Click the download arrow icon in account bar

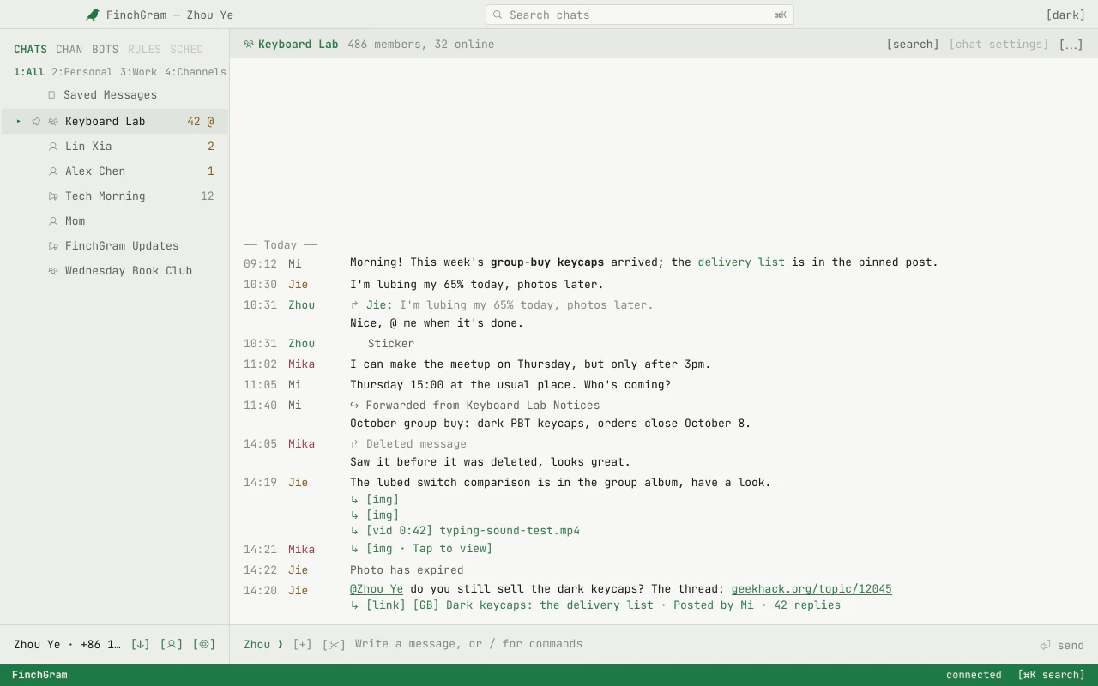[140, 644]
